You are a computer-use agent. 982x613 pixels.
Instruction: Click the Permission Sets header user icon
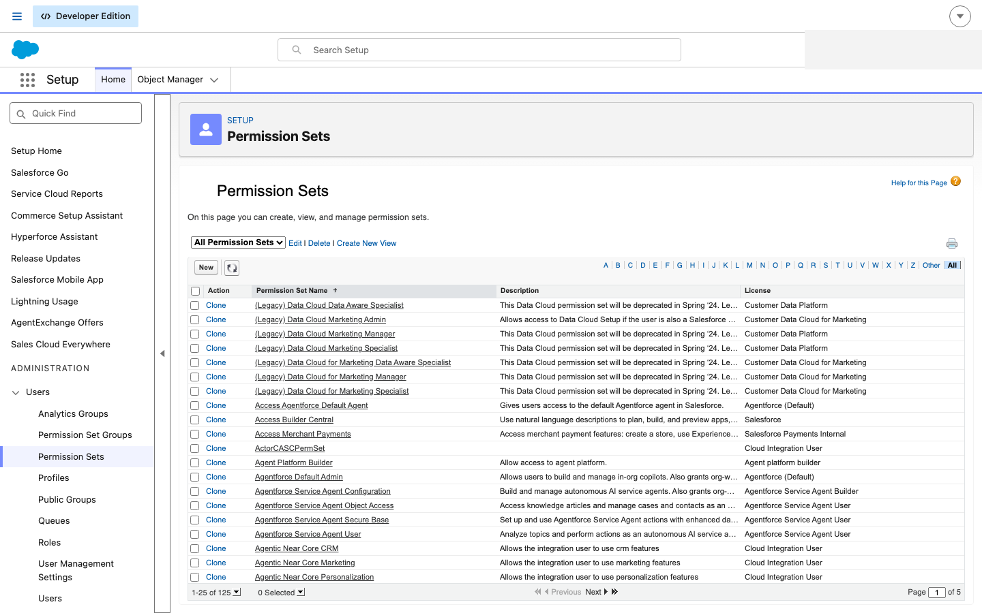[206, 129]
